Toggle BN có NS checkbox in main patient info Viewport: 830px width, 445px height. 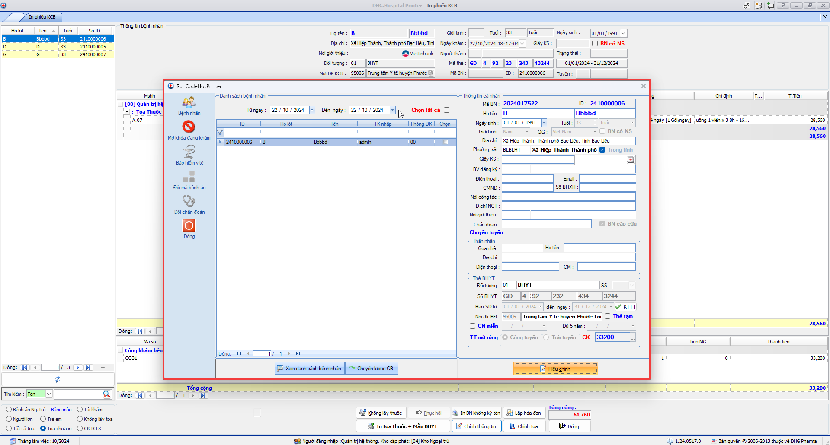[595, 43]
